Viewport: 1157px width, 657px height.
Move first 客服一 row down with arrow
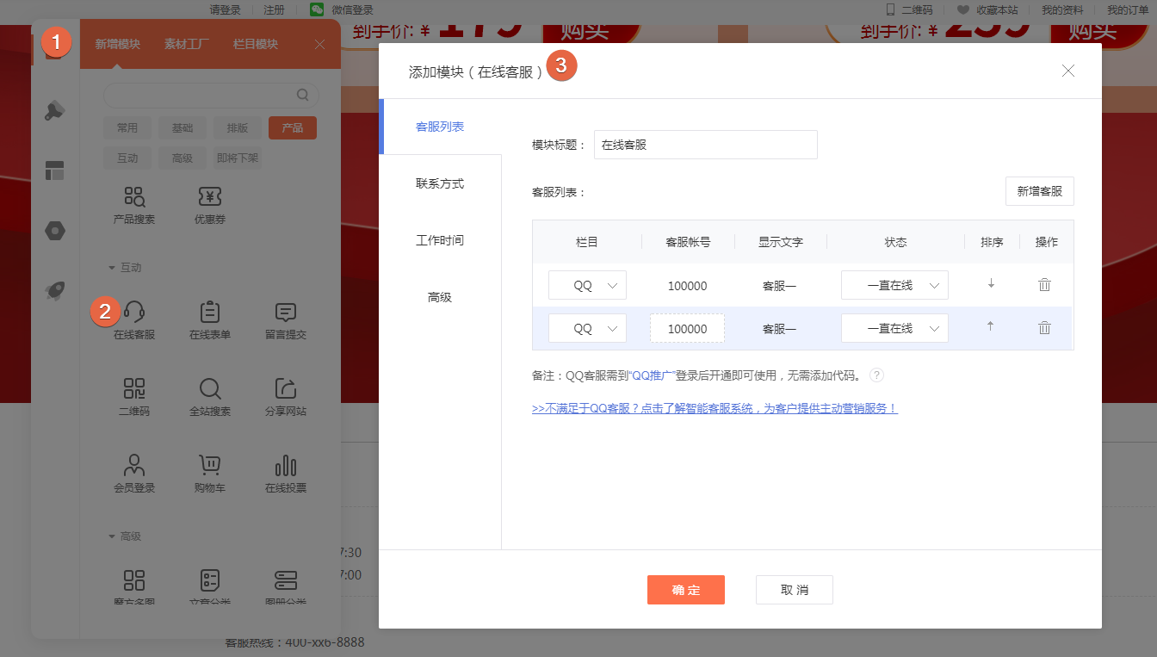point(991,284)
